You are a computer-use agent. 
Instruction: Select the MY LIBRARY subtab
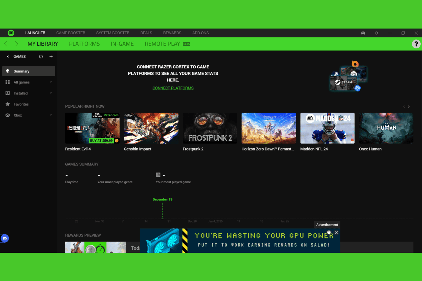click(43, 44)
